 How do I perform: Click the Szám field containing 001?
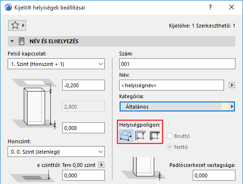coord(177,64)
